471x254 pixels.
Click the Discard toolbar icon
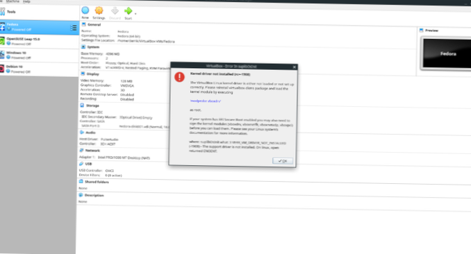[x=115, y=11]
